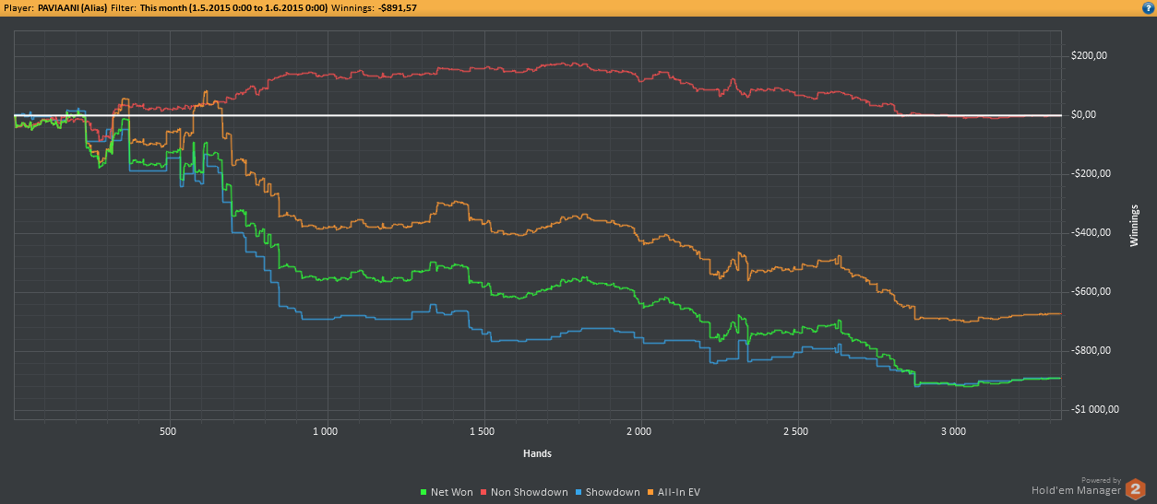
Task: Click the This month filter text
Action: tap(233, 6)
